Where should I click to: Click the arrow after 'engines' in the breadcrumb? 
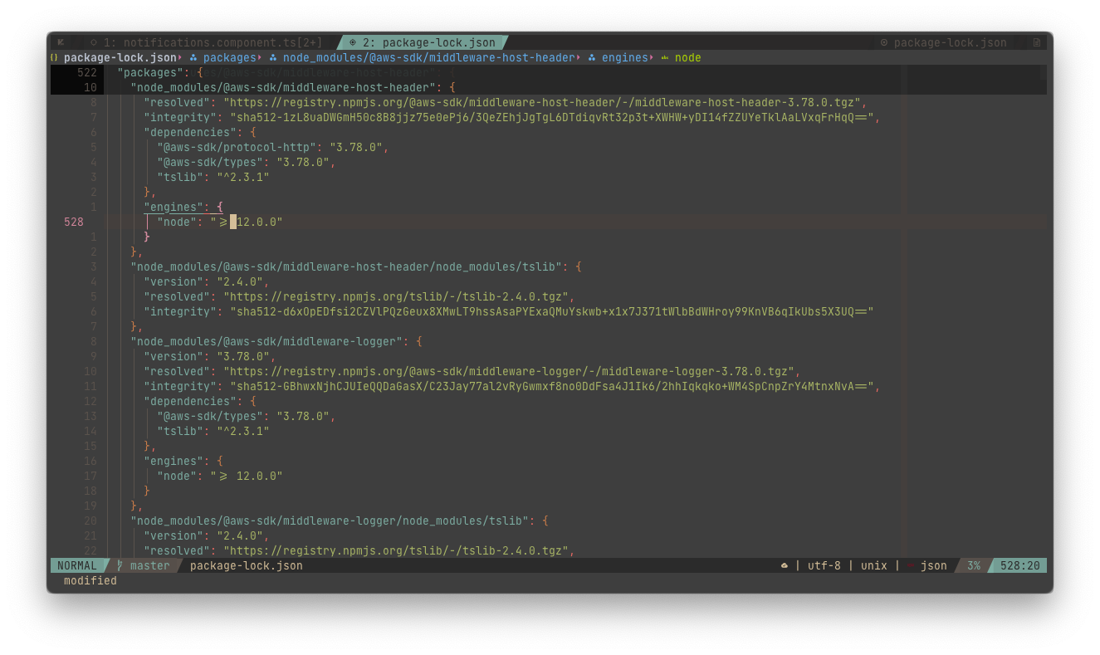point(652,57)
